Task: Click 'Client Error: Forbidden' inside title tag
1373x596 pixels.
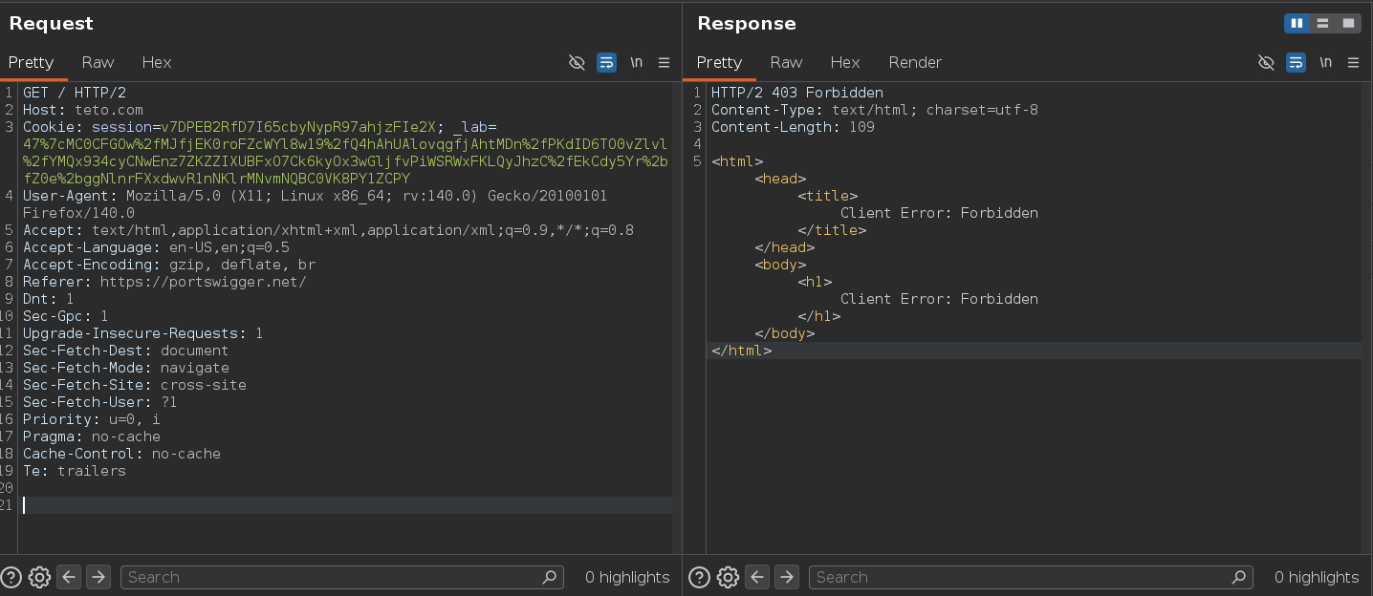Action: pyautogui.click(x=939, y=213)
